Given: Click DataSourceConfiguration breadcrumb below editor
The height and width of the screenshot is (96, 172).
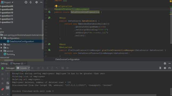Looking at the screenshot, I should (x=67, y=59).
